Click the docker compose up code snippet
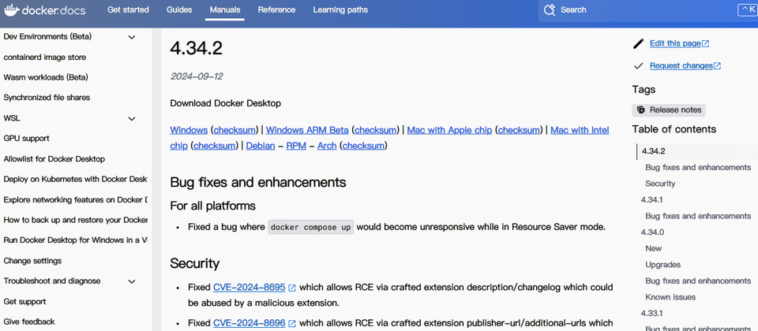The image size is (758, 331). [x=311, y=227]
